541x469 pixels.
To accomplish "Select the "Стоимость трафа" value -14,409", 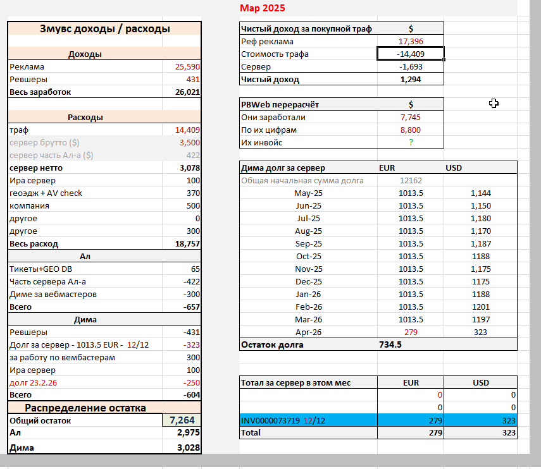I will pos(410,54).
